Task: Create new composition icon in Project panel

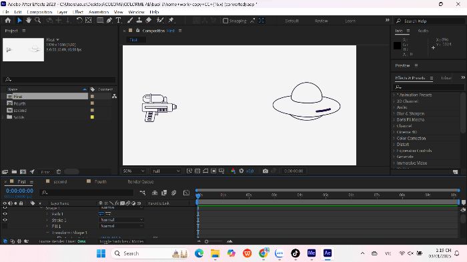Action: pyautogui.click(x=23, y=172)
